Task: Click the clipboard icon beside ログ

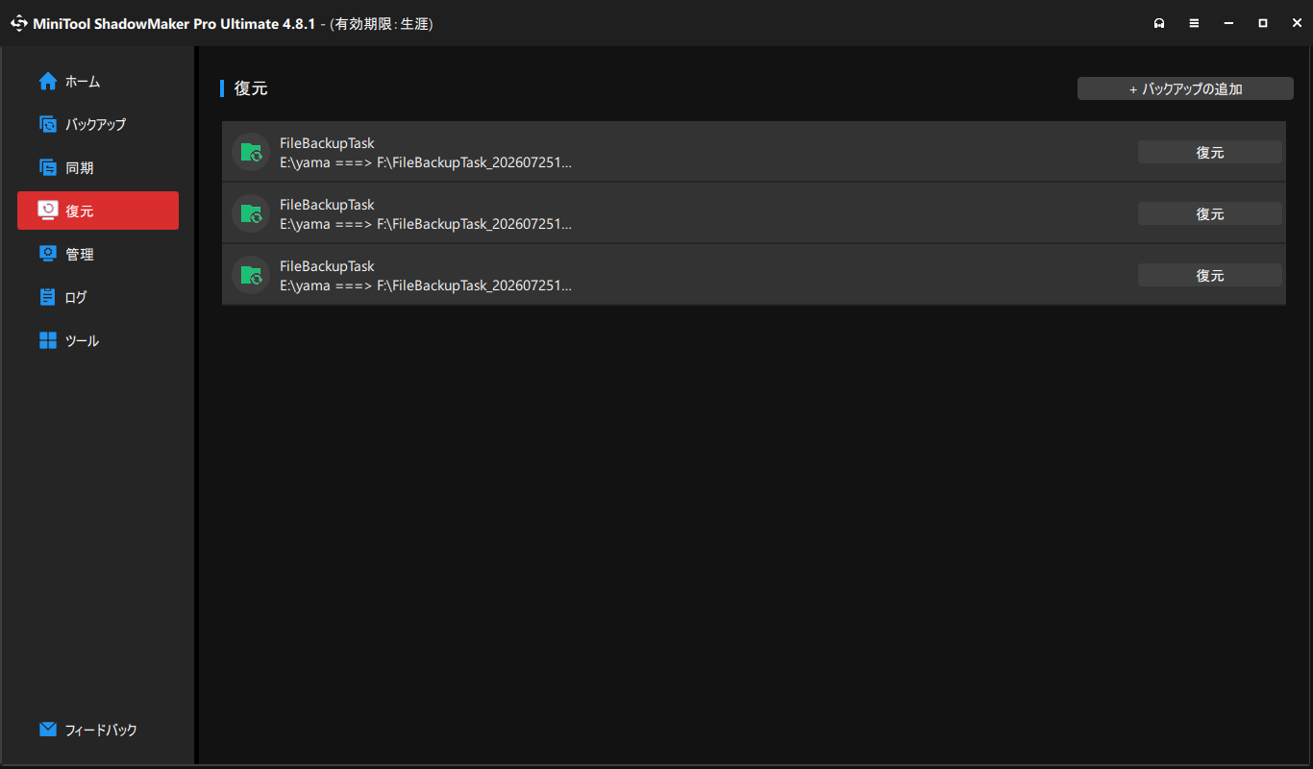Action: (48, 297)
